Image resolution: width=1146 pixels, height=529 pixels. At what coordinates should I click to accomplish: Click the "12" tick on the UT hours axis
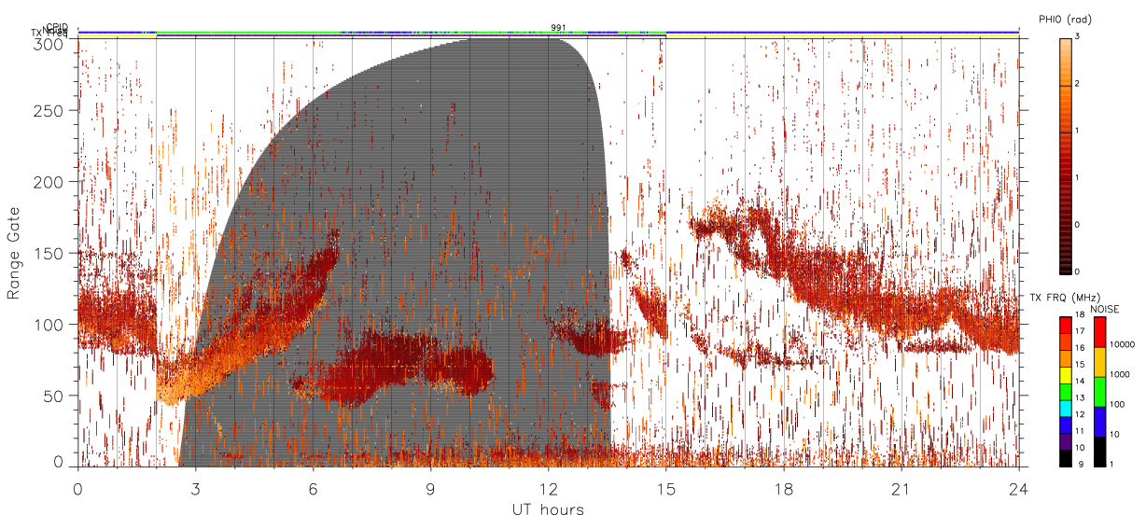coord(548,488)
